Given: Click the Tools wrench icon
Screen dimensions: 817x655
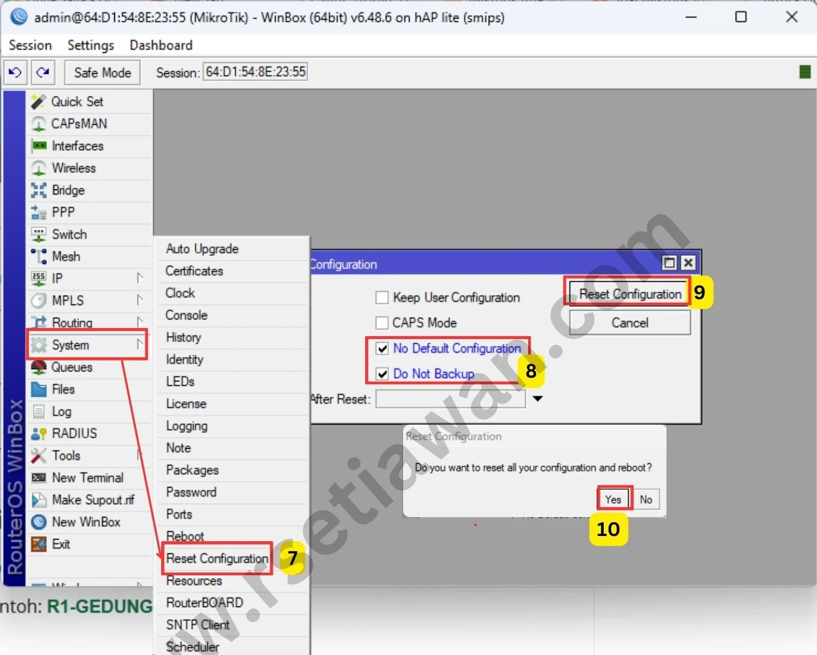Looking at the screenshot, I should pos(38,456).
